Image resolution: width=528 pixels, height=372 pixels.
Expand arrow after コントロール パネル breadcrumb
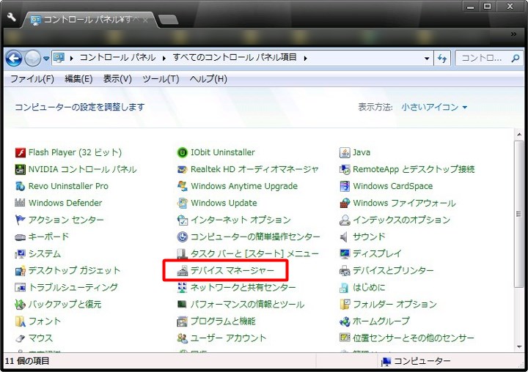pos(164,59)
